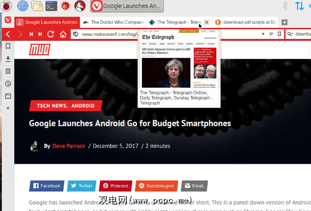Viewport: 311px width, 211px height.
Task: Click the article headline about Android Go
Action: click(x=130, y=123)
